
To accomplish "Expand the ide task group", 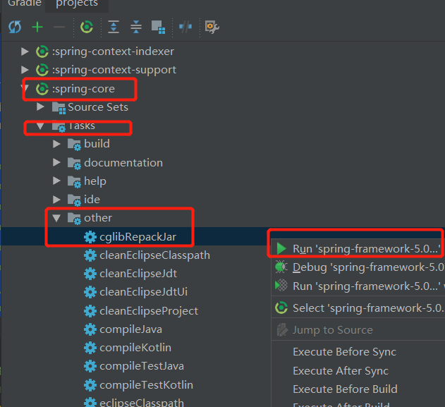I will (56, 200).
